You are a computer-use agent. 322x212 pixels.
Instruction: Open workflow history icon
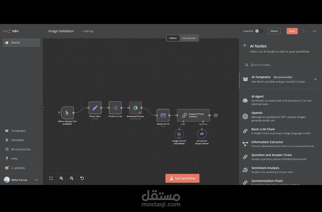[x=303, y=31]
